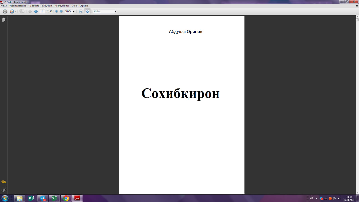Screen dimensions: 359x202
Task: Click the Email document icon
Action: 11,11
